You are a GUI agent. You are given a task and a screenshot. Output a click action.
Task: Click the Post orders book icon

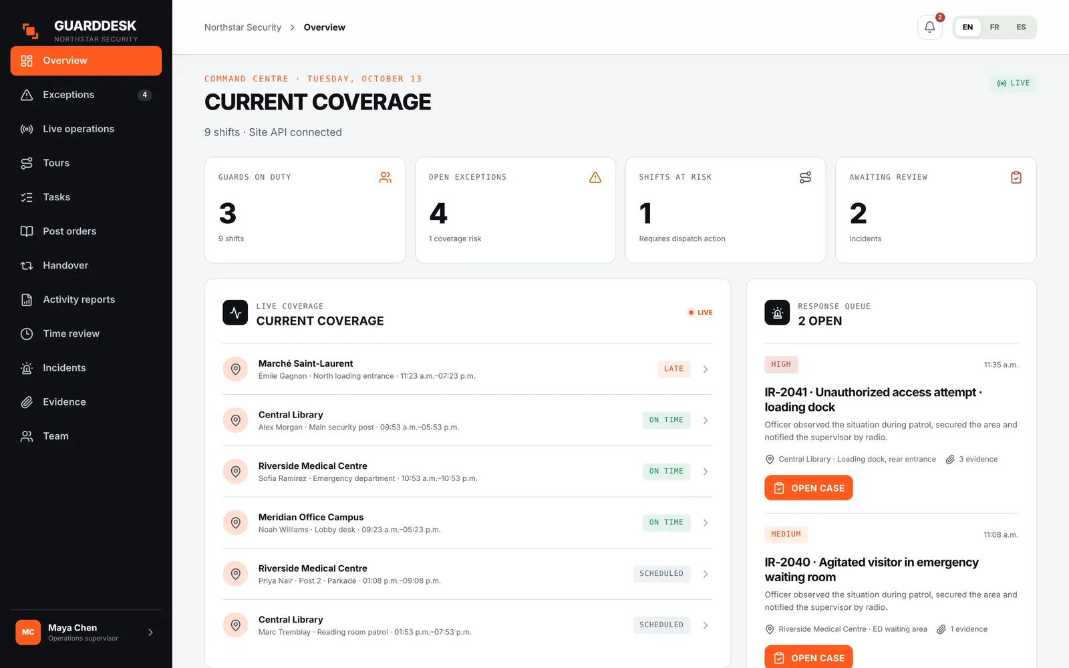click(x=27, y=231)
